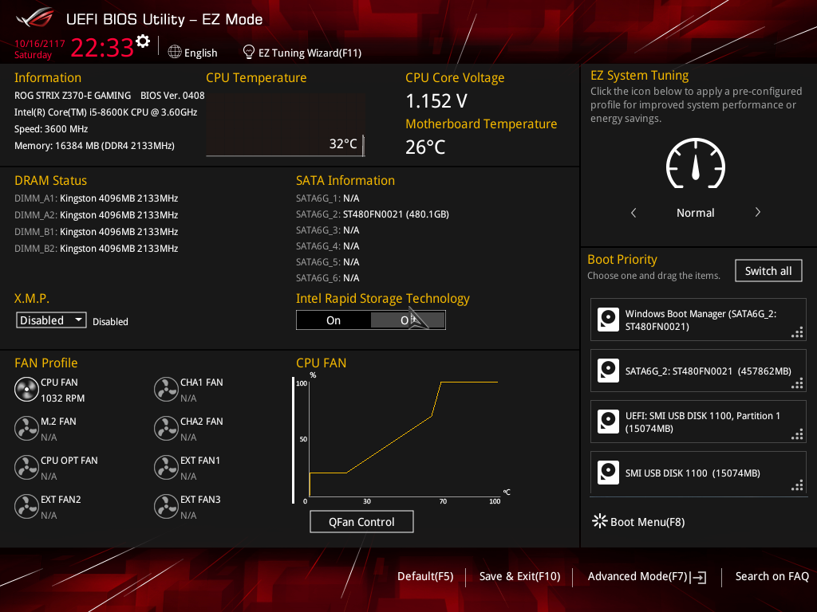This screenshot has height=612, width=817.
Task: Click the drag handle on SMI USB DISK 1100 (15074MB)
Action: [x=797, y=485]
